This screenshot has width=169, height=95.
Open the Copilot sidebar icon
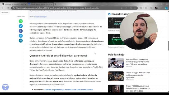[x=166, y=8]
